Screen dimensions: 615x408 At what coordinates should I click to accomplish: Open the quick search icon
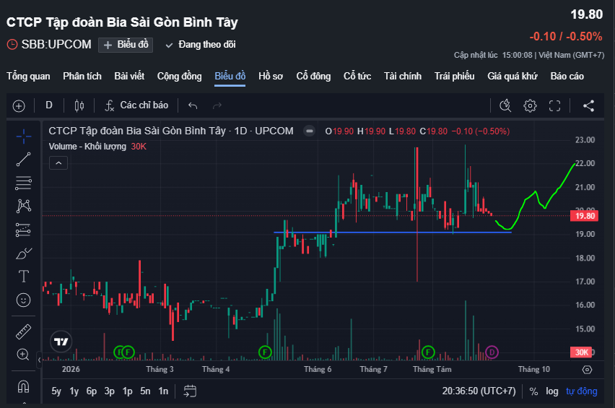pyautogui.click(x=505, y=105)
